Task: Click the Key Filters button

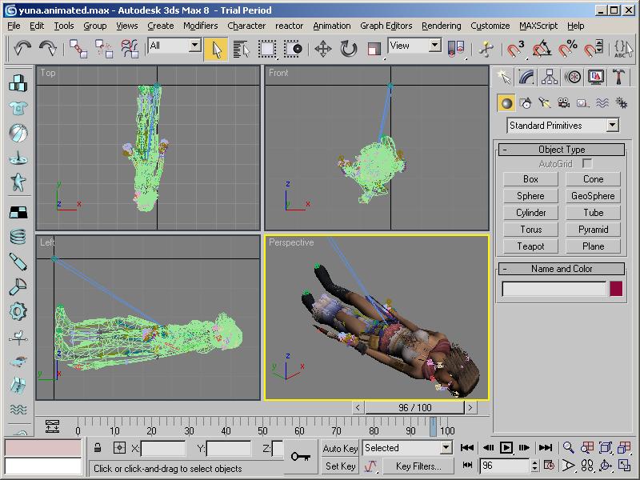Action: coord(418,466)
